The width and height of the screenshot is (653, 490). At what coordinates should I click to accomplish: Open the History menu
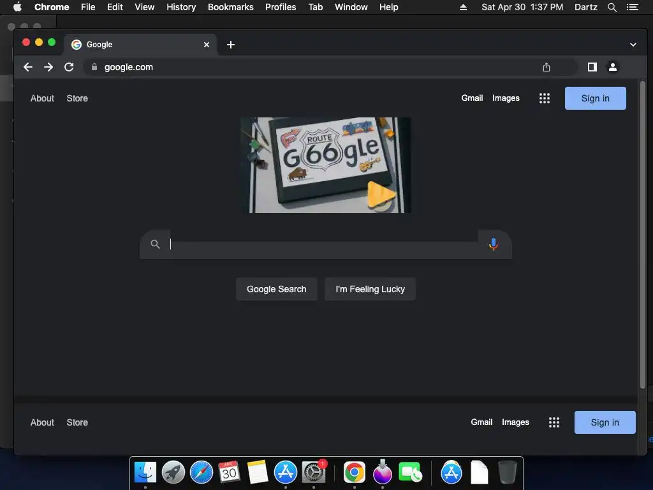(x=181, y=7)
